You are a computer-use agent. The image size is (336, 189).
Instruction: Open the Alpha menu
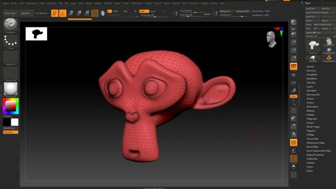pyautogui.click(x=6, y=3)
